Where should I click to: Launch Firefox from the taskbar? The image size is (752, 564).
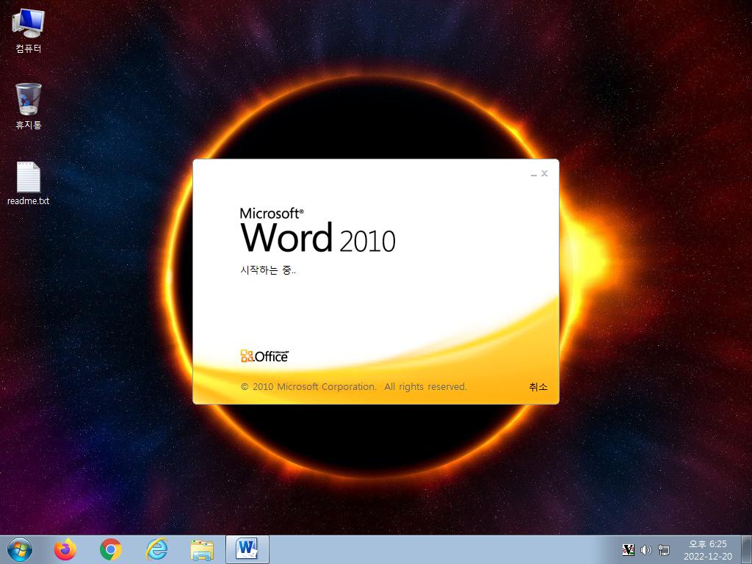click(65, 549)
